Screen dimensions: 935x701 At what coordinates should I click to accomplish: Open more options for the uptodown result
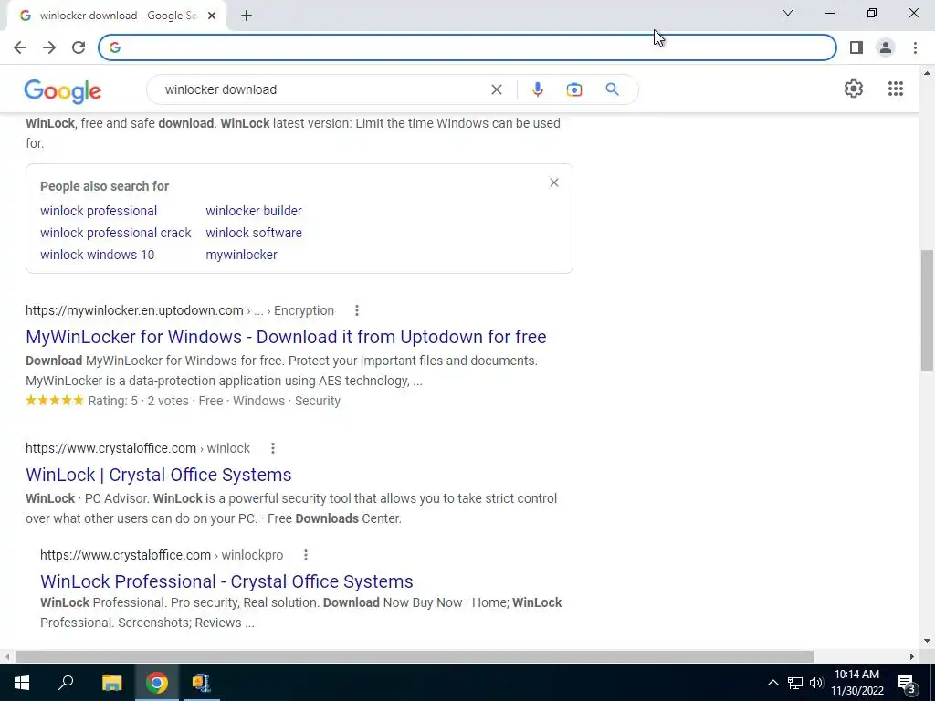point(357,310)
